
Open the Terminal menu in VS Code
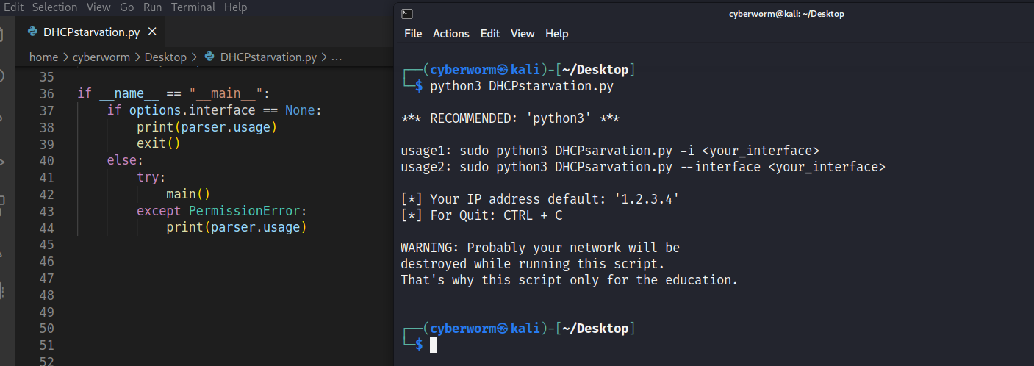(x=193, y=7)
